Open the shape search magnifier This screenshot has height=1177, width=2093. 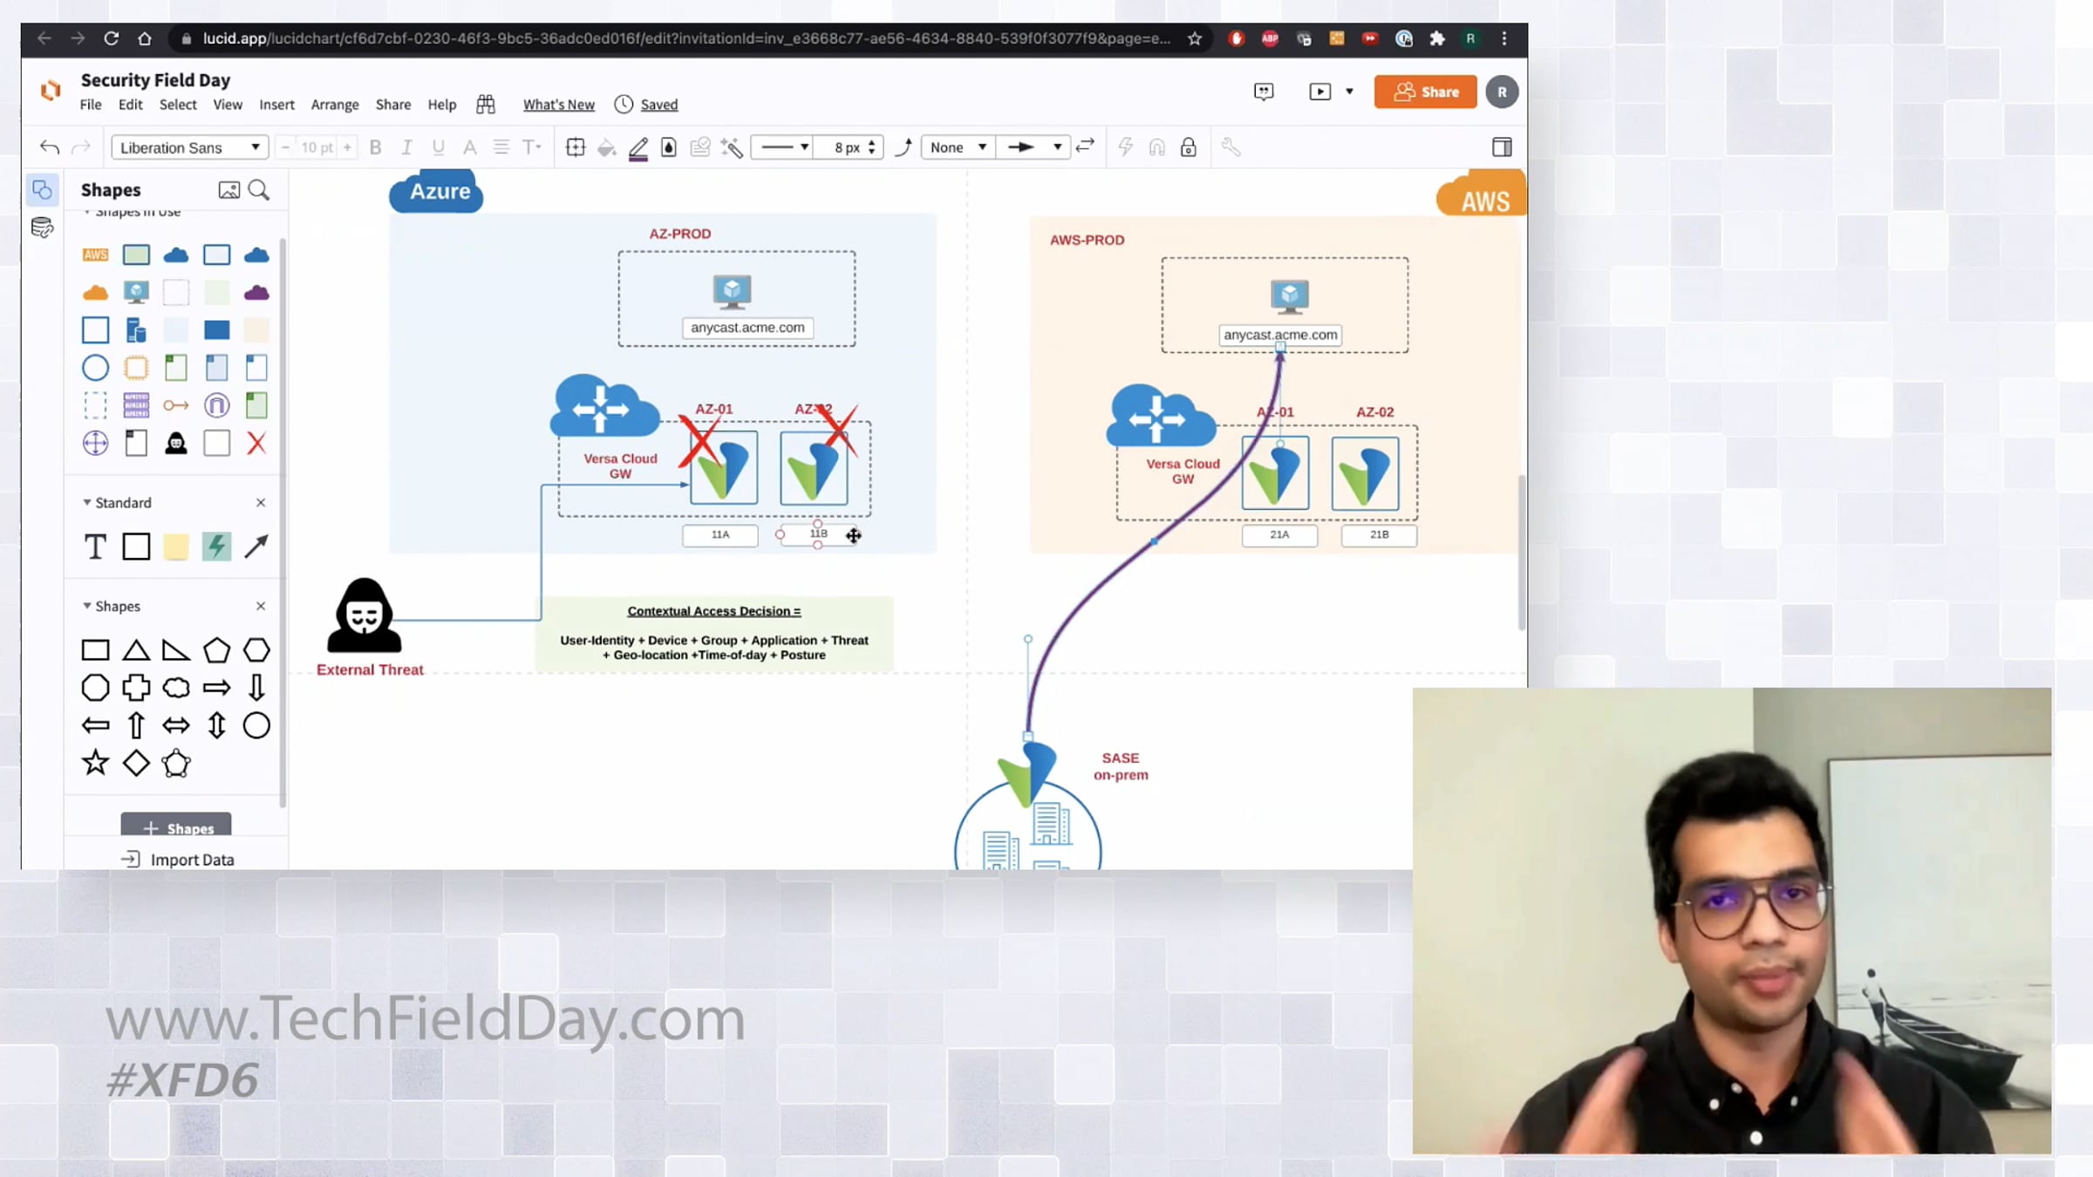[259, 190]
